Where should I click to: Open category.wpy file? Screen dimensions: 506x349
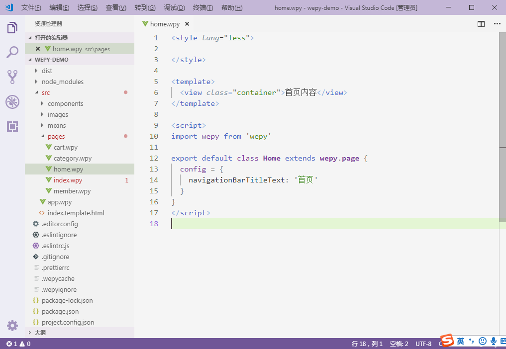[80, 159]
